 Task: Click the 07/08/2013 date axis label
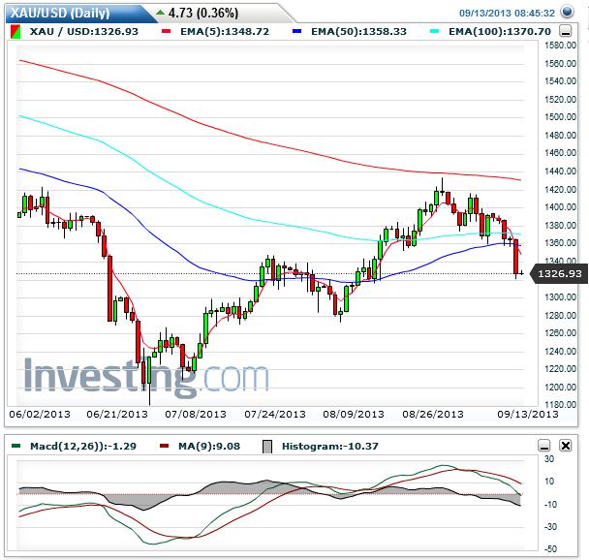(x=196, y=415)
